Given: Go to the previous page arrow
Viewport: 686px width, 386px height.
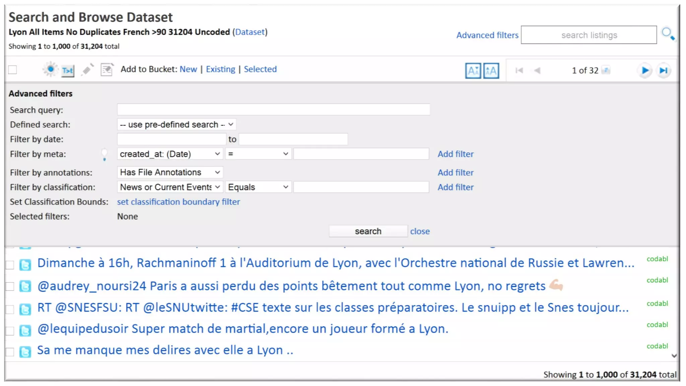Looking at the screenshot, I should click(537, 70).
